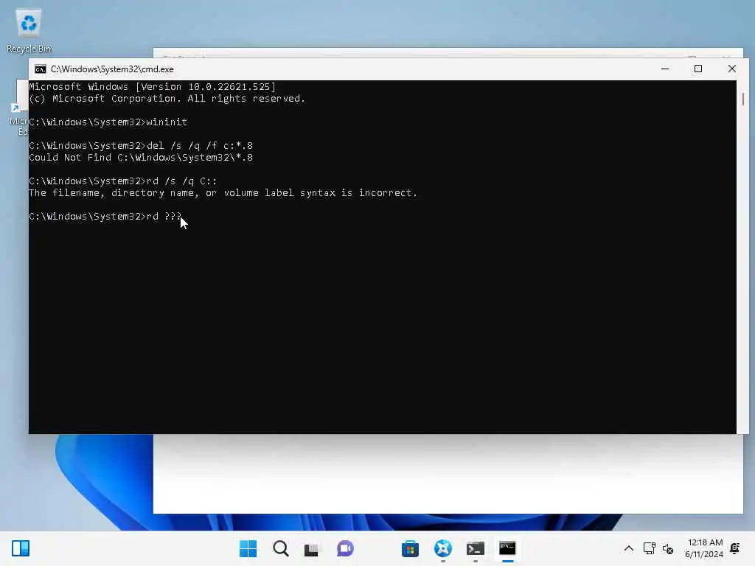The image size is (755, 566).
Task: Click the 'wininit' command text
Action: click(x=167, y=122)
